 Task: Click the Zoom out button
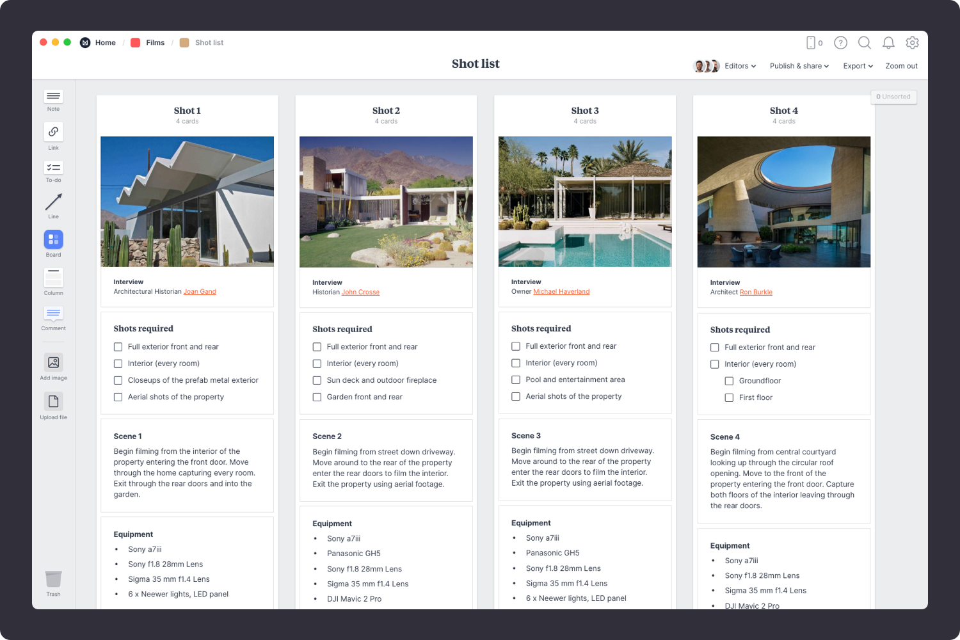[x=901, y=66]
